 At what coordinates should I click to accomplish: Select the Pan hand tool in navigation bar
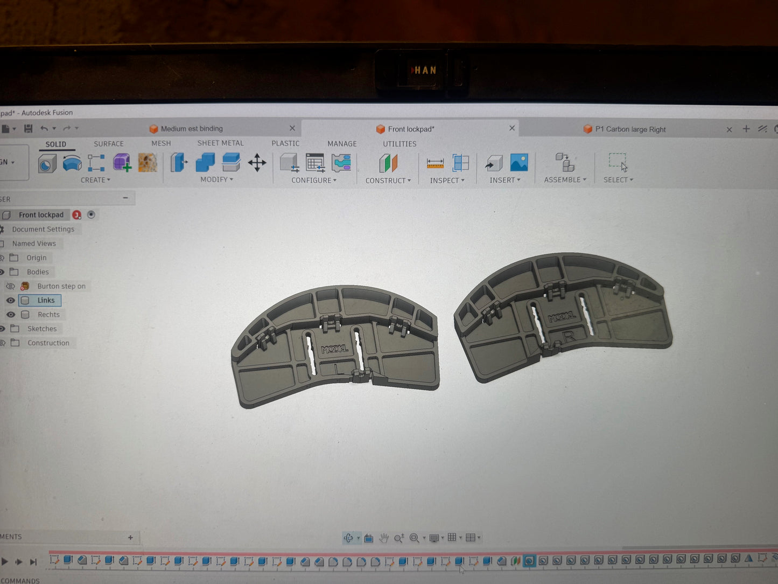coord(384,538)
